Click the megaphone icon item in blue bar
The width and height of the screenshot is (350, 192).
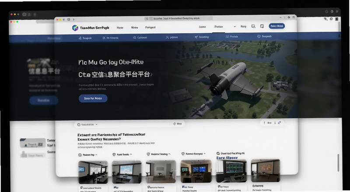202,37
